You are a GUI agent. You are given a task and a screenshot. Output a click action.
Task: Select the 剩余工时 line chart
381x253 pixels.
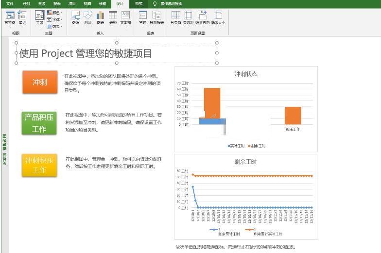point(246,197)
